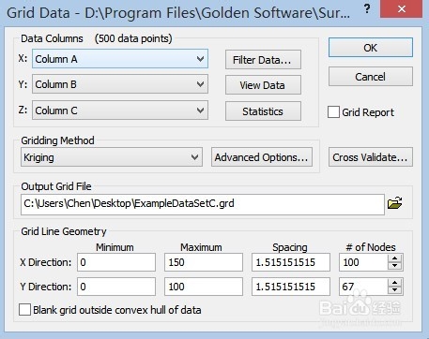This screenshot has width=429, height=339.
Task: Click the Output Grid File path field
Action: [203, 204]
